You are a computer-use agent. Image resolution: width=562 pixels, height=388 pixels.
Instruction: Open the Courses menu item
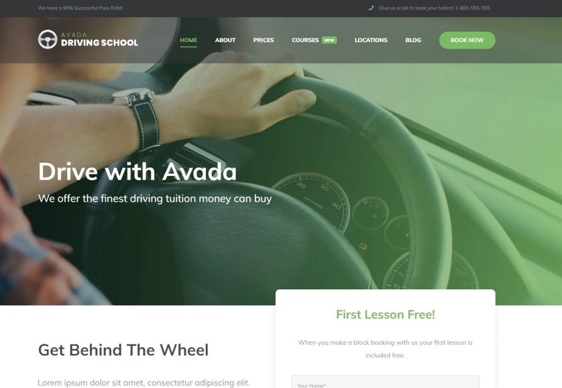click(x=305, y=40)
